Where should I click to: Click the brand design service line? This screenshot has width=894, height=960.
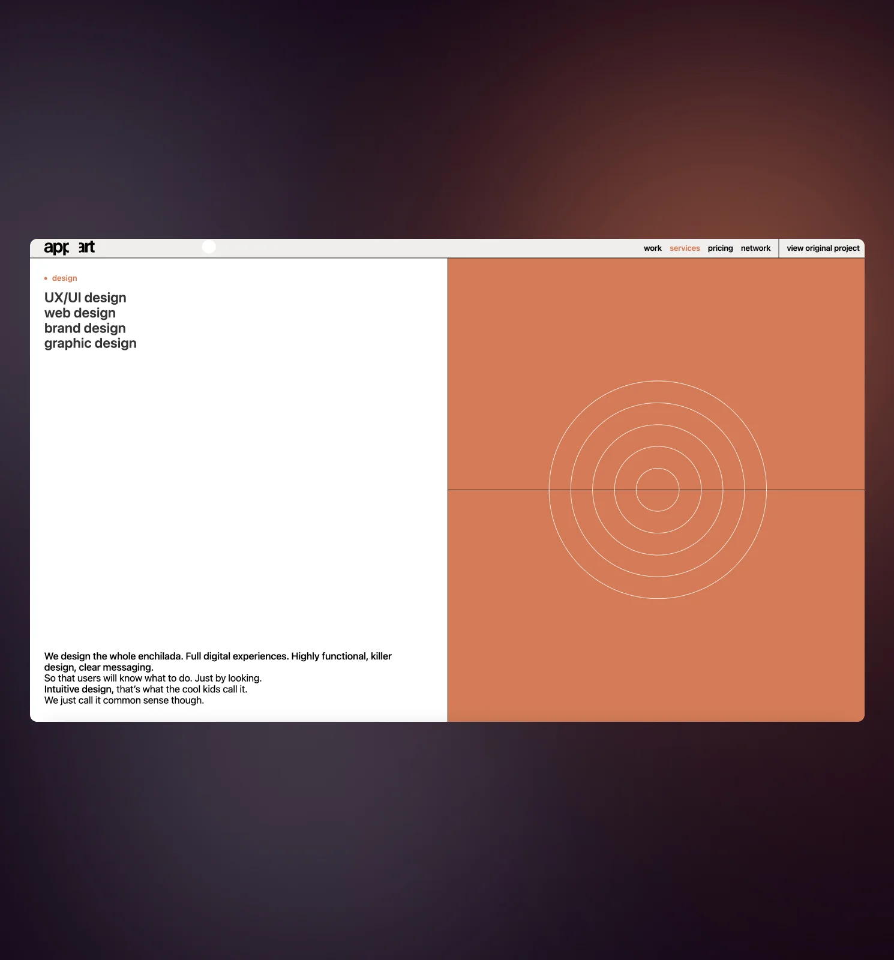pos(85,328)
